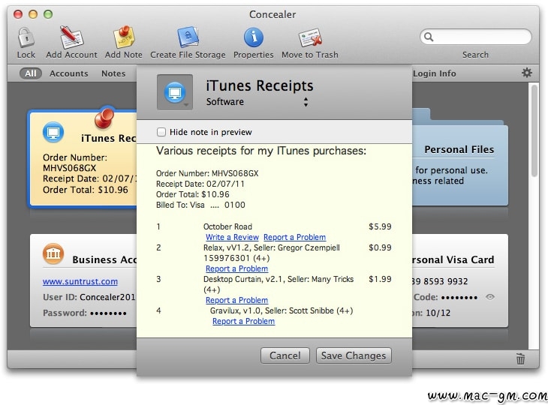Click the October Road item text
The height and width of the screenshot is (405, 548).
pos(227,226)
